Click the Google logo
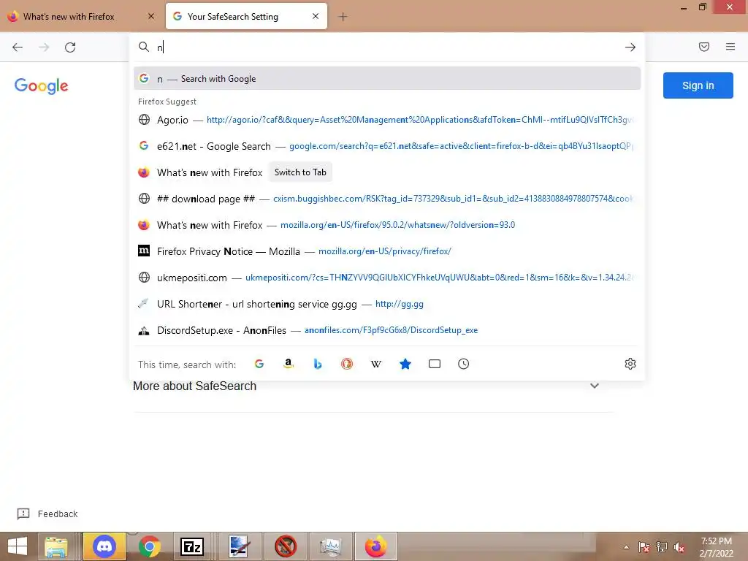The width and height of the screenshot is (748, 561). click(41, 86)
